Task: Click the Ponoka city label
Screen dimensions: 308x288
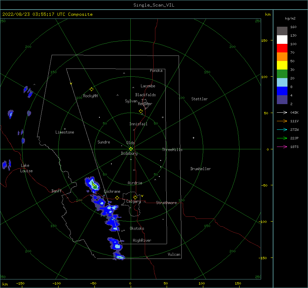Action: (x=156, y=71)
